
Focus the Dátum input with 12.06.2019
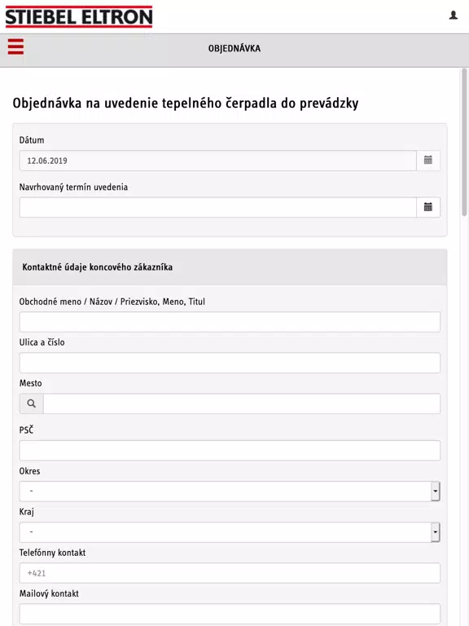click(217, 161)
